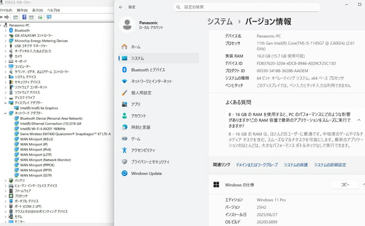The height and width of the screenshot is (226, 365).
Task: Open the システムの詳細設定 link
Action: click(330, 165)
